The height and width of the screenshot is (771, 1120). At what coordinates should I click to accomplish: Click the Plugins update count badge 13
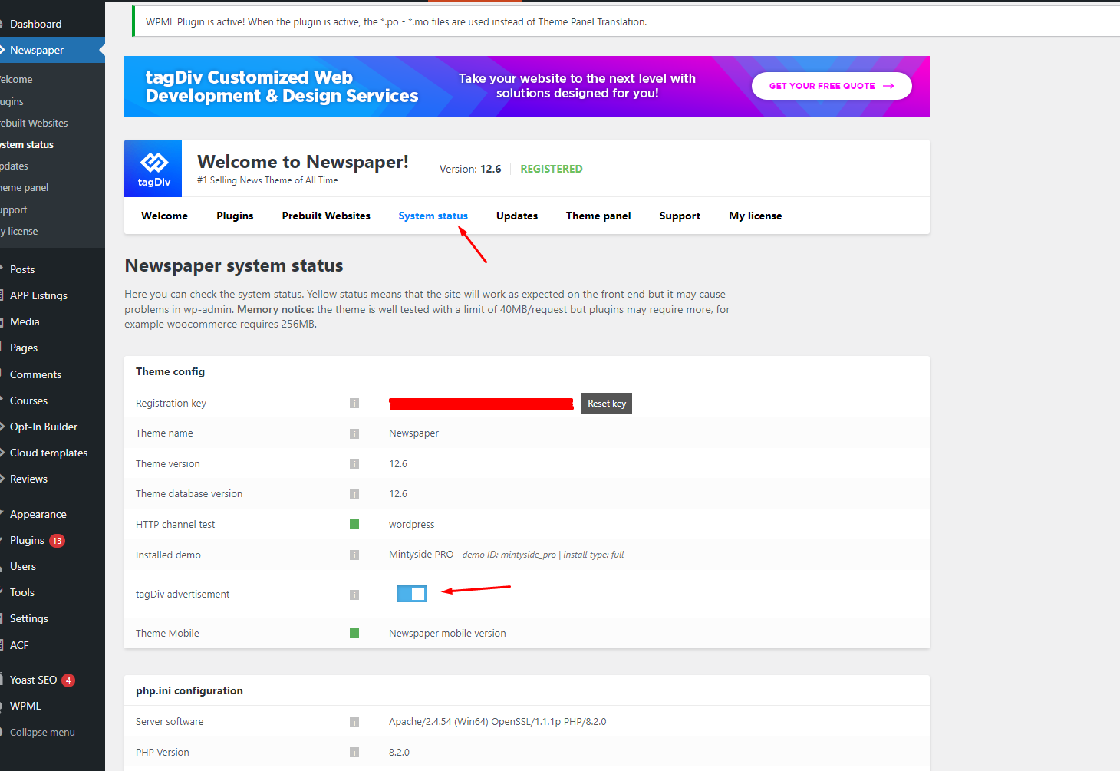[57, 541]
